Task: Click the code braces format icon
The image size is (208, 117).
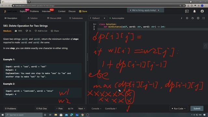Action: [x=187, y=18]
